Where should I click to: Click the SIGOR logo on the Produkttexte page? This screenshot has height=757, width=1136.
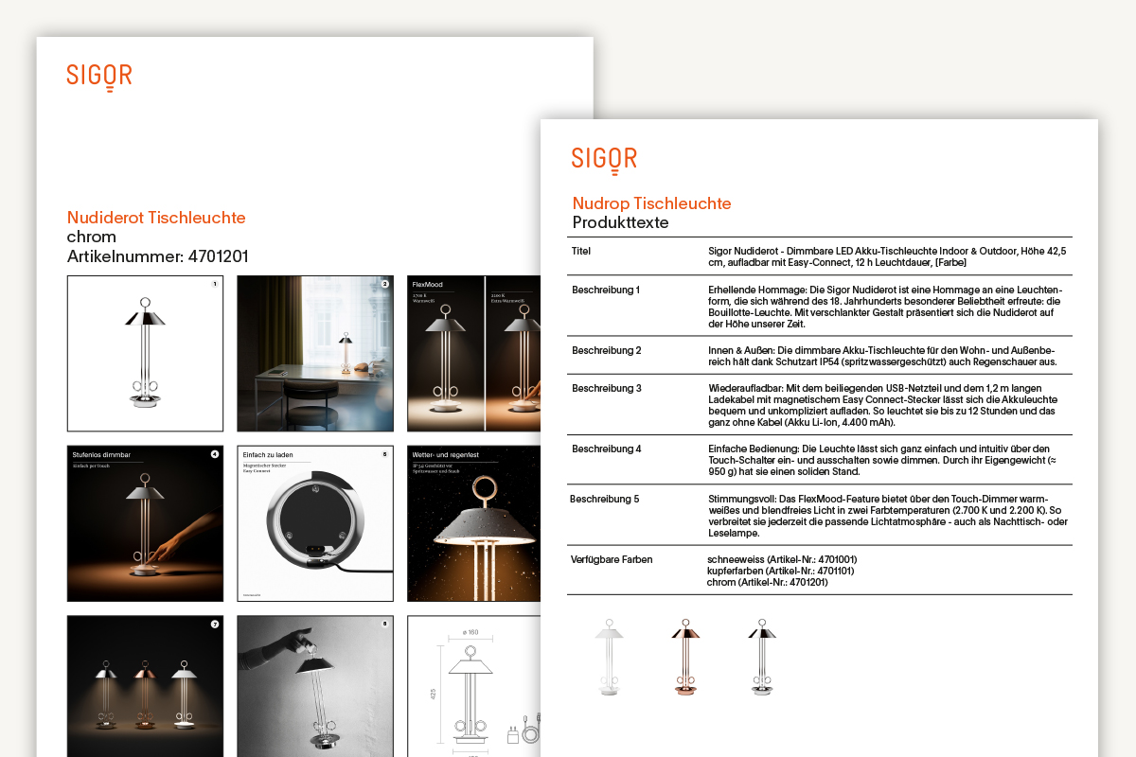point(604,161)
